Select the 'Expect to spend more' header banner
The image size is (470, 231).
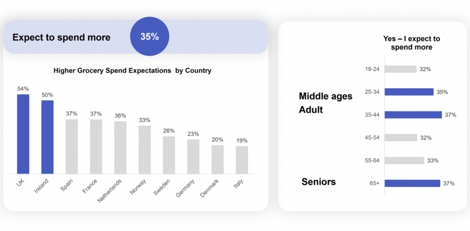coord(61,38)
